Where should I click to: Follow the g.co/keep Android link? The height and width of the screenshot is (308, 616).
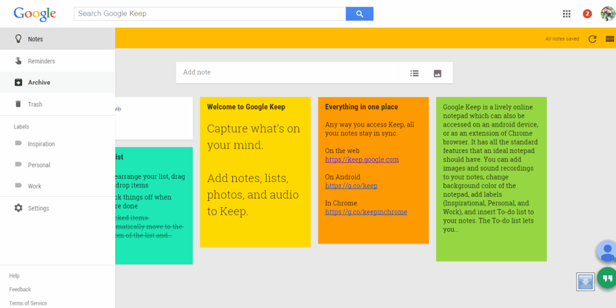tap(351, 186)
